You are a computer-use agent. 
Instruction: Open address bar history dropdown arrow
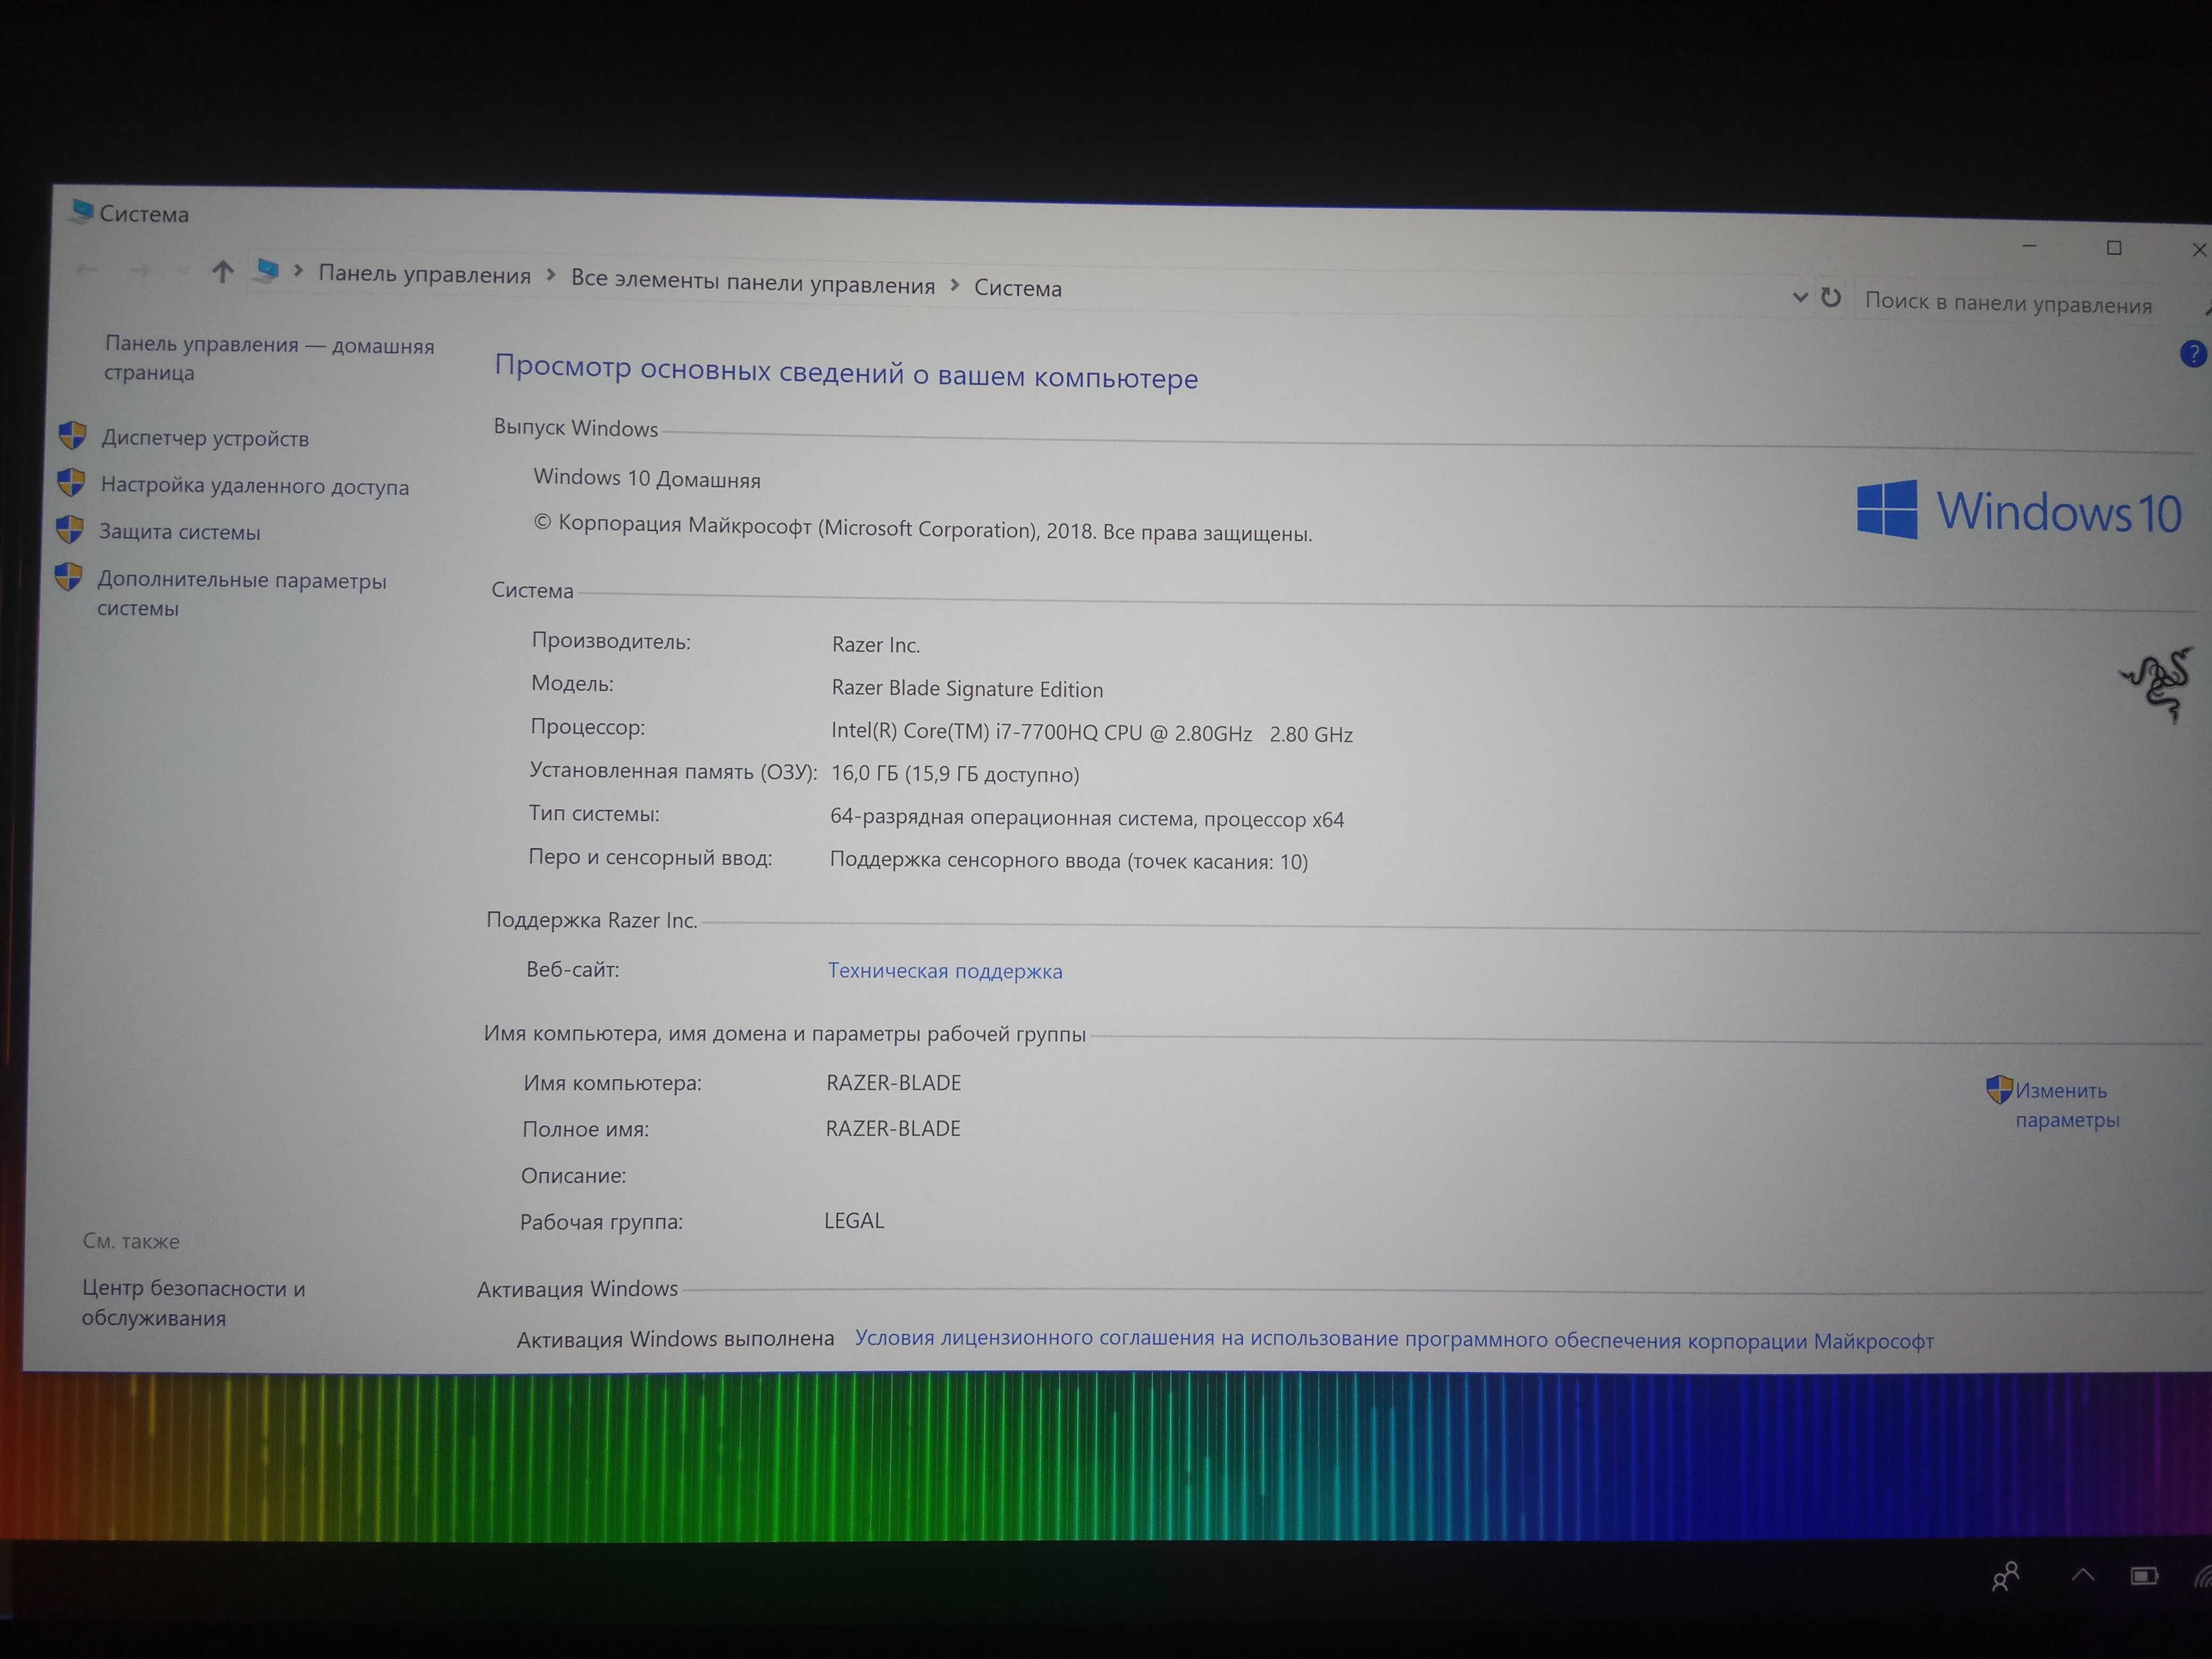click(1800, 297)
